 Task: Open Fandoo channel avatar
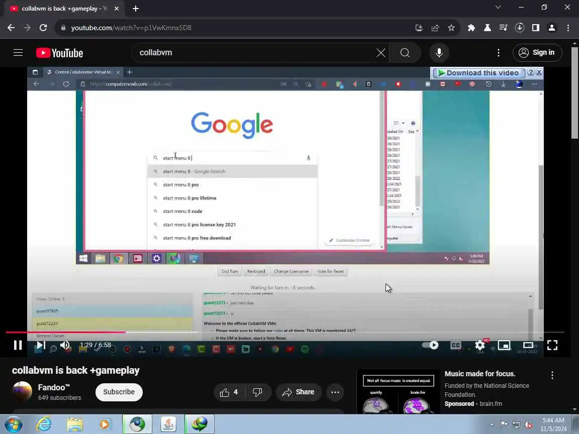point(22,392)
